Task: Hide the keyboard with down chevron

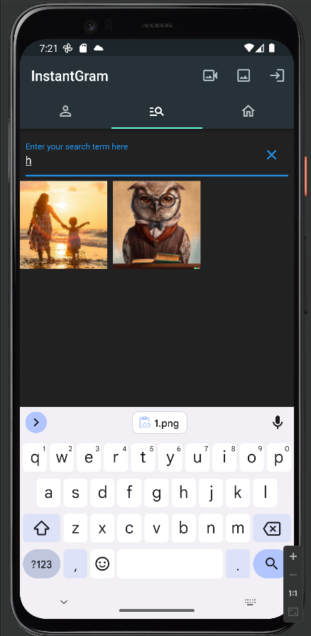Action: [64, 603]
